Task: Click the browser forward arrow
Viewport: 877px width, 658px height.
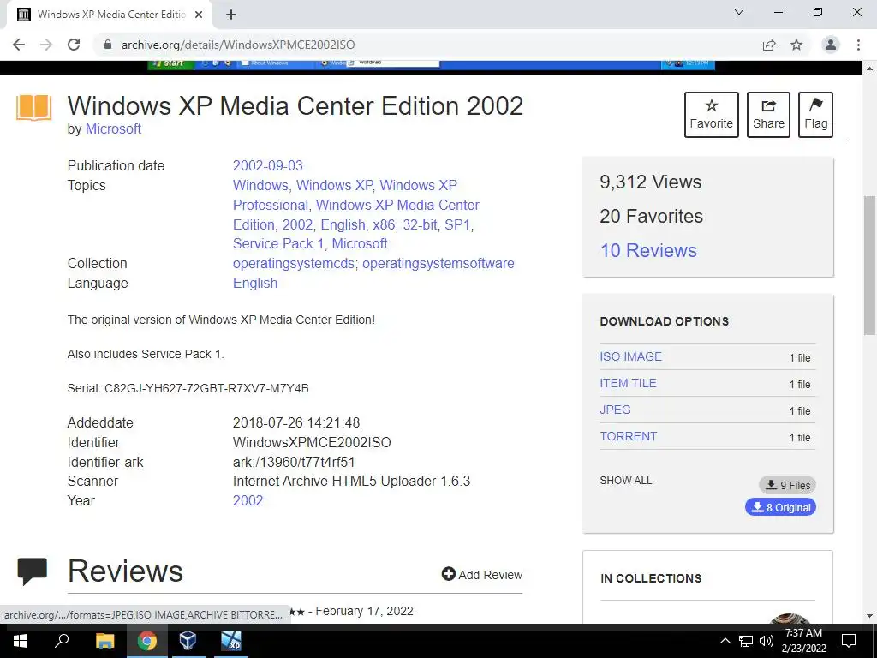Action: (x=46, y=45)
